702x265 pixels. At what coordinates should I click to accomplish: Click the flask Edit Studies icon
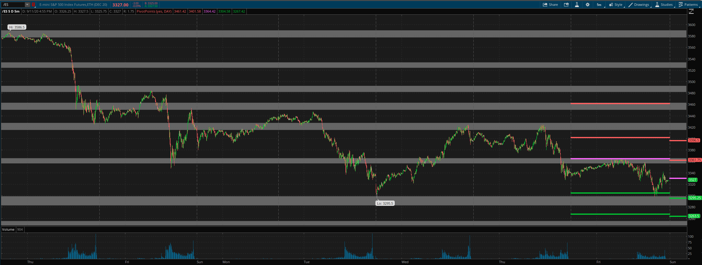pyautogui.click(x=577, y=5)
